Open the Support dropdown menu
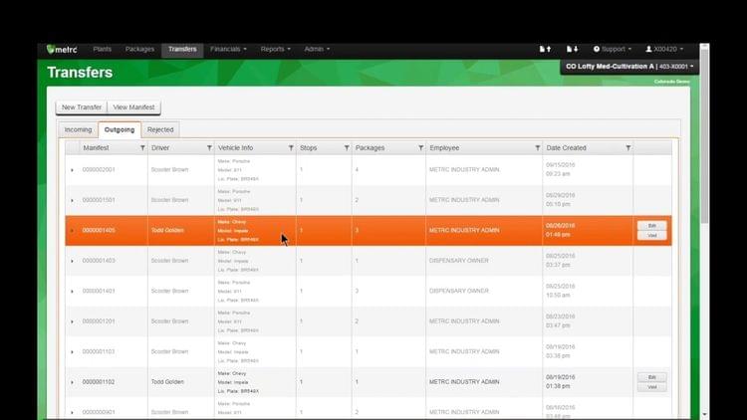The height and width of the screenshot is (420, 747). pos(612,49)
